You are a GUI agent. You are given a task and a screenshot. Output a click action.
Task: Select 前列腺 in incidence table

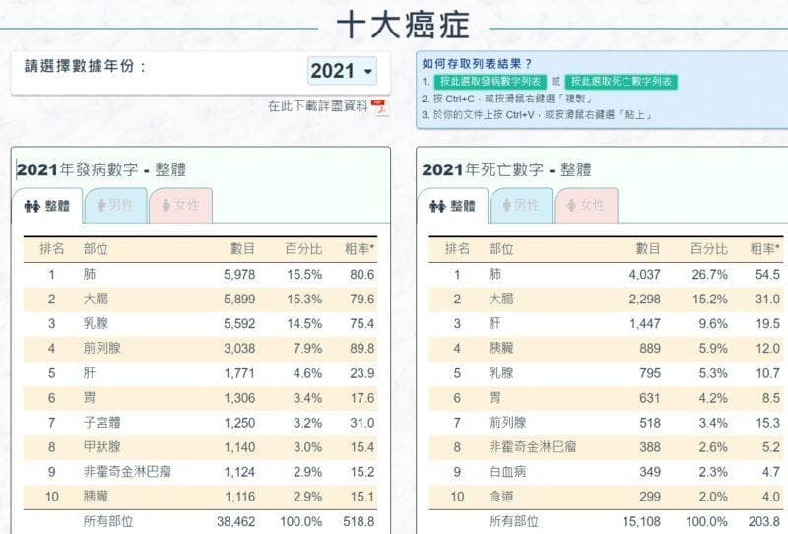click(x=102, y=348)
